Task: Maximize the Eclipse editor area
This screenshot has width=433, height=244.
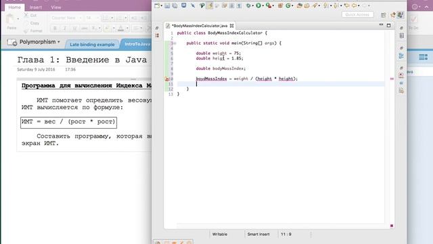Action: (388, 26)
